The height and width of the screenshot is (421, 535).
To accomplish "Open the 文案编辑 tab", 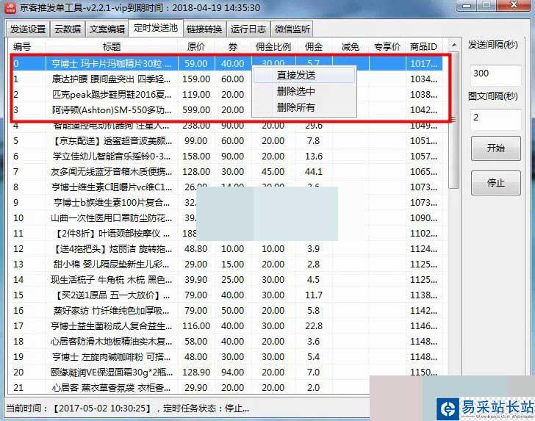I will click(x=107, y=29).
